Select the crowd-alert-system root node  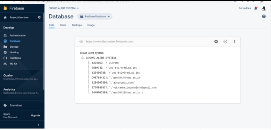(x=92, y=53)
